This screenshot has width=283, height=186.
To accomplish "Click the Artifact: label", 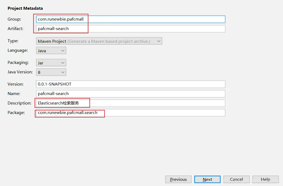I will point(15,28).
